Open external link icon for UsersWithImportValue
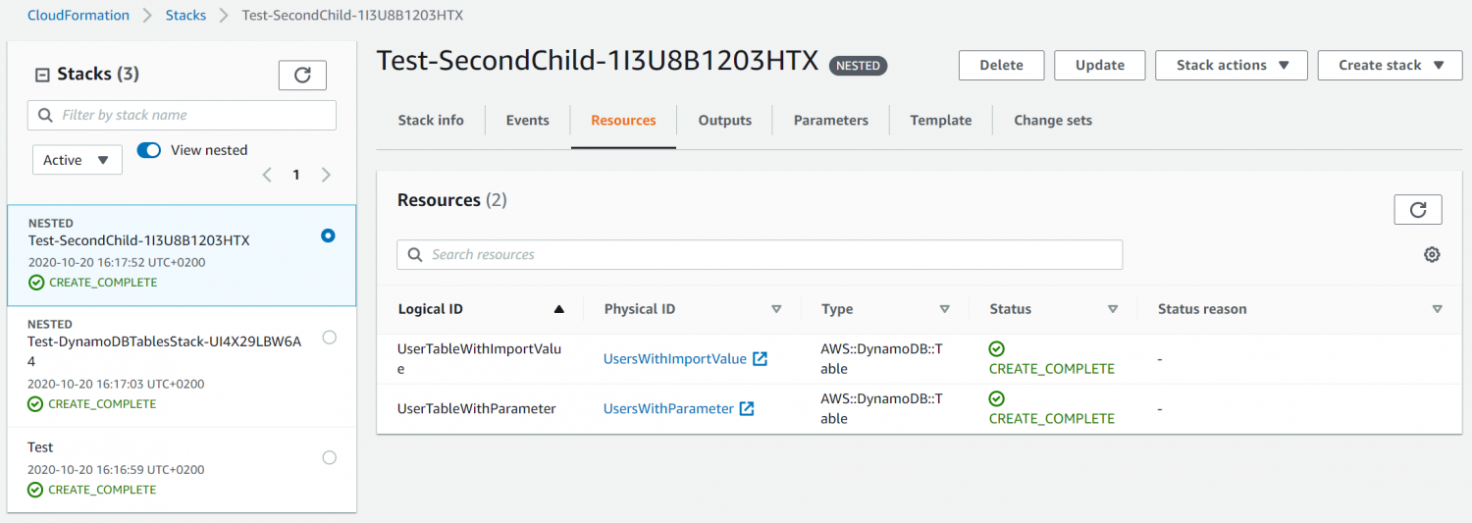The height and width of the screenshot is (523, 1472). click(760, 359)
